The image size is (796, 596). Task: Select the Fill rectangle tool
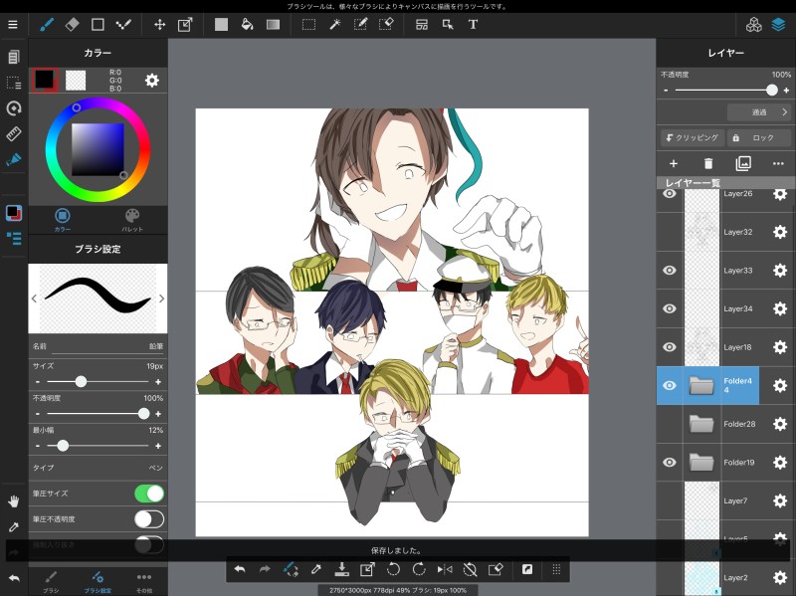click(x=221, y=24)
